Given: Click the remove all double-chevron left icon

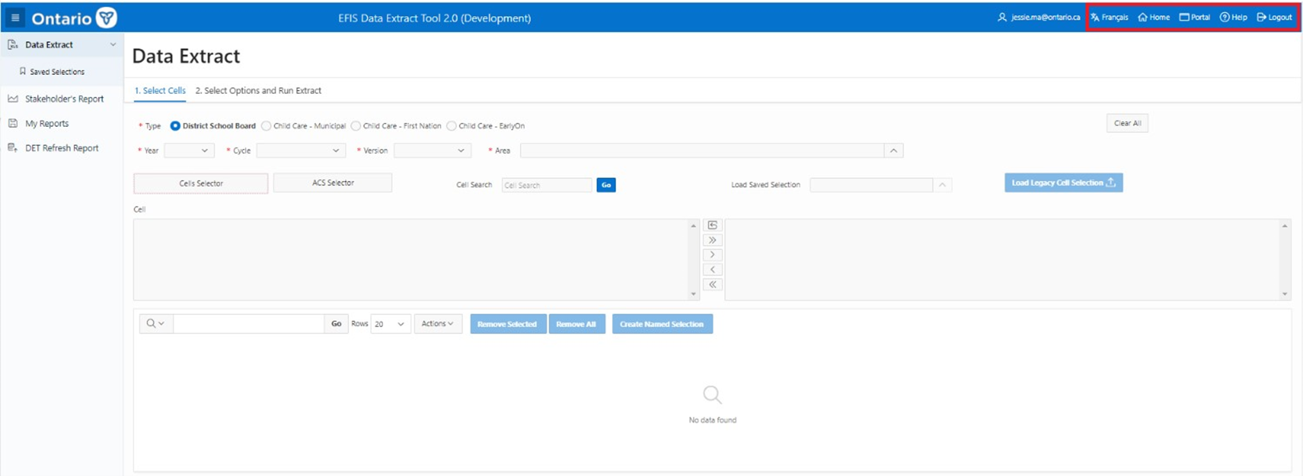Looking at the screenshot, I should tap(712, 285).
